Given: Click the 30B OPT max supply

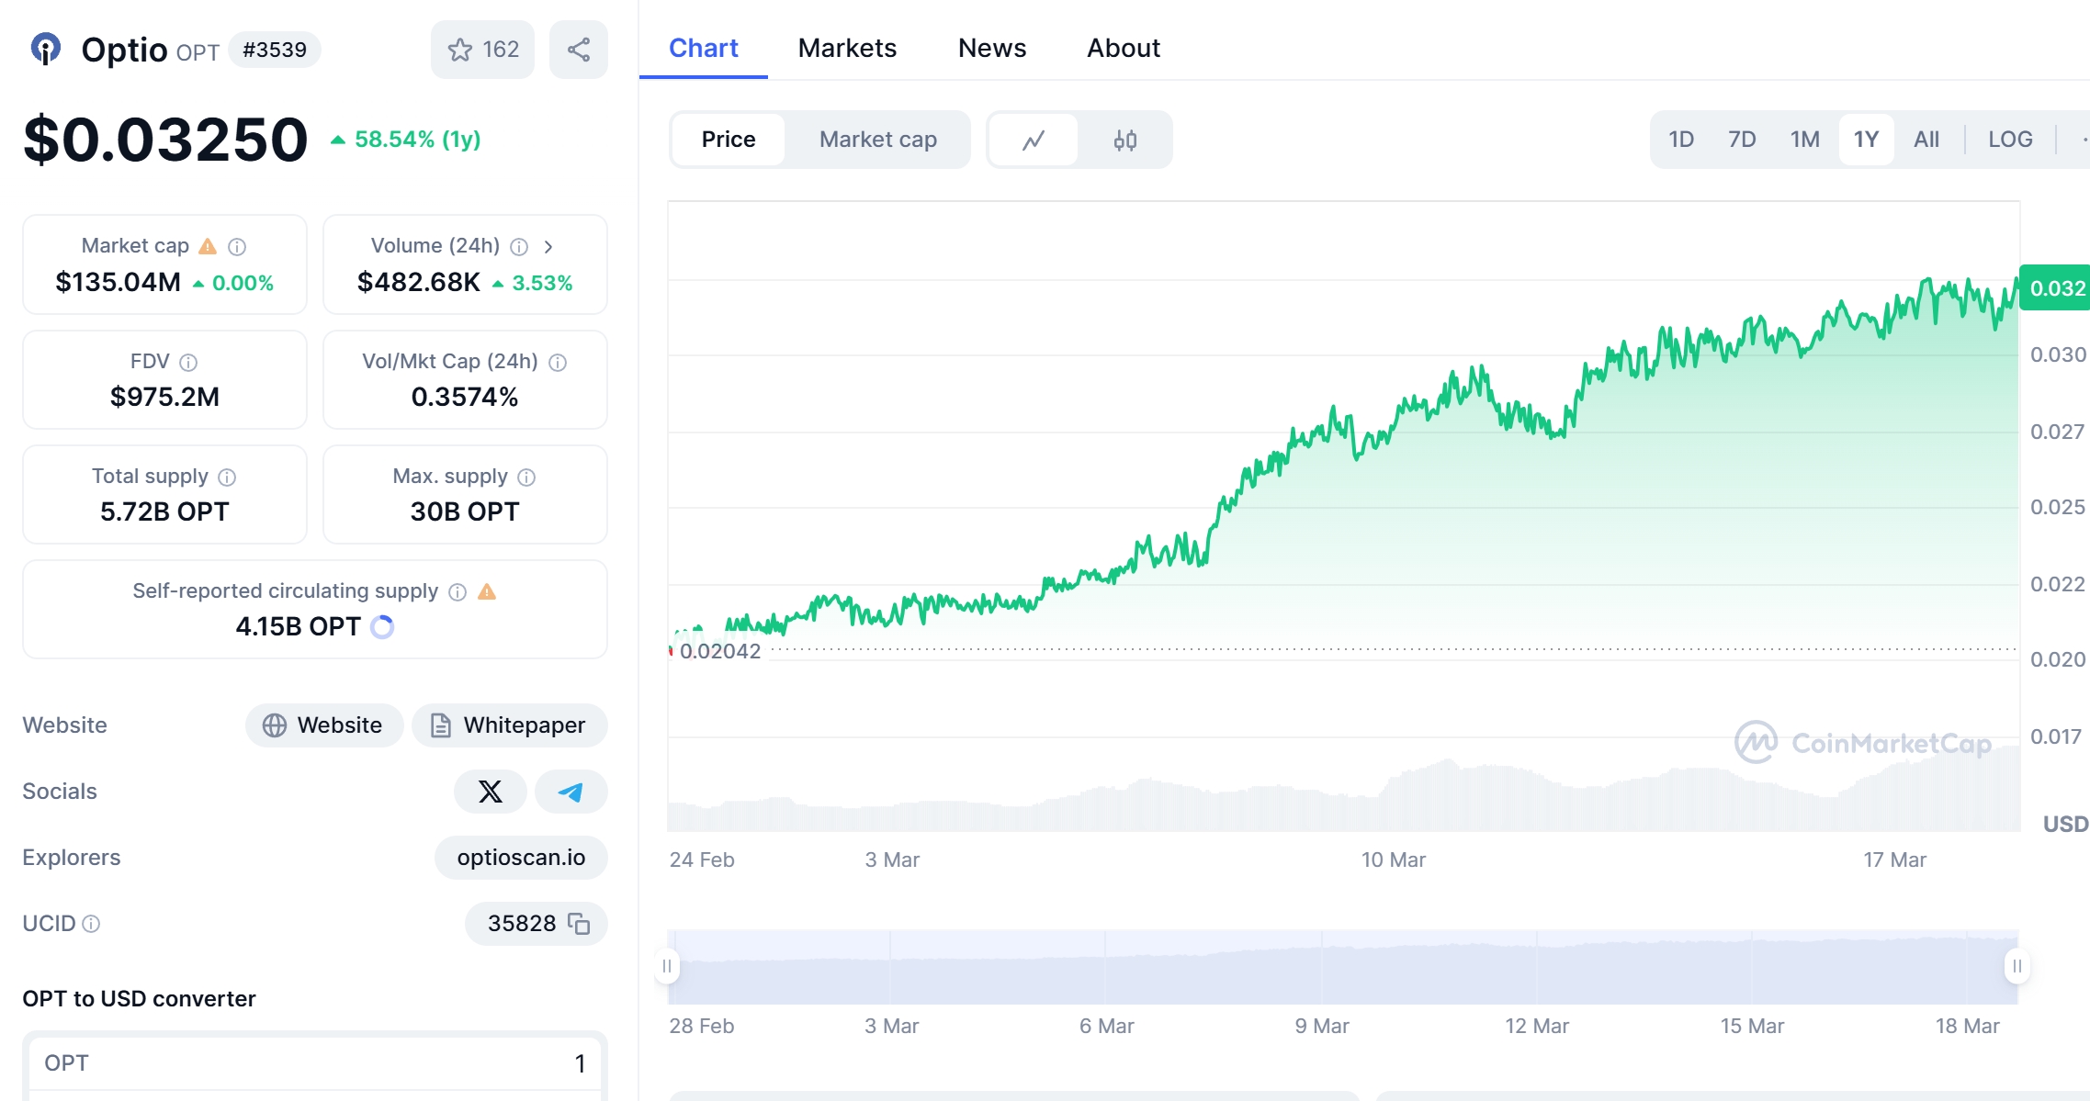Looking at the screenshot, I should point(465,511).
